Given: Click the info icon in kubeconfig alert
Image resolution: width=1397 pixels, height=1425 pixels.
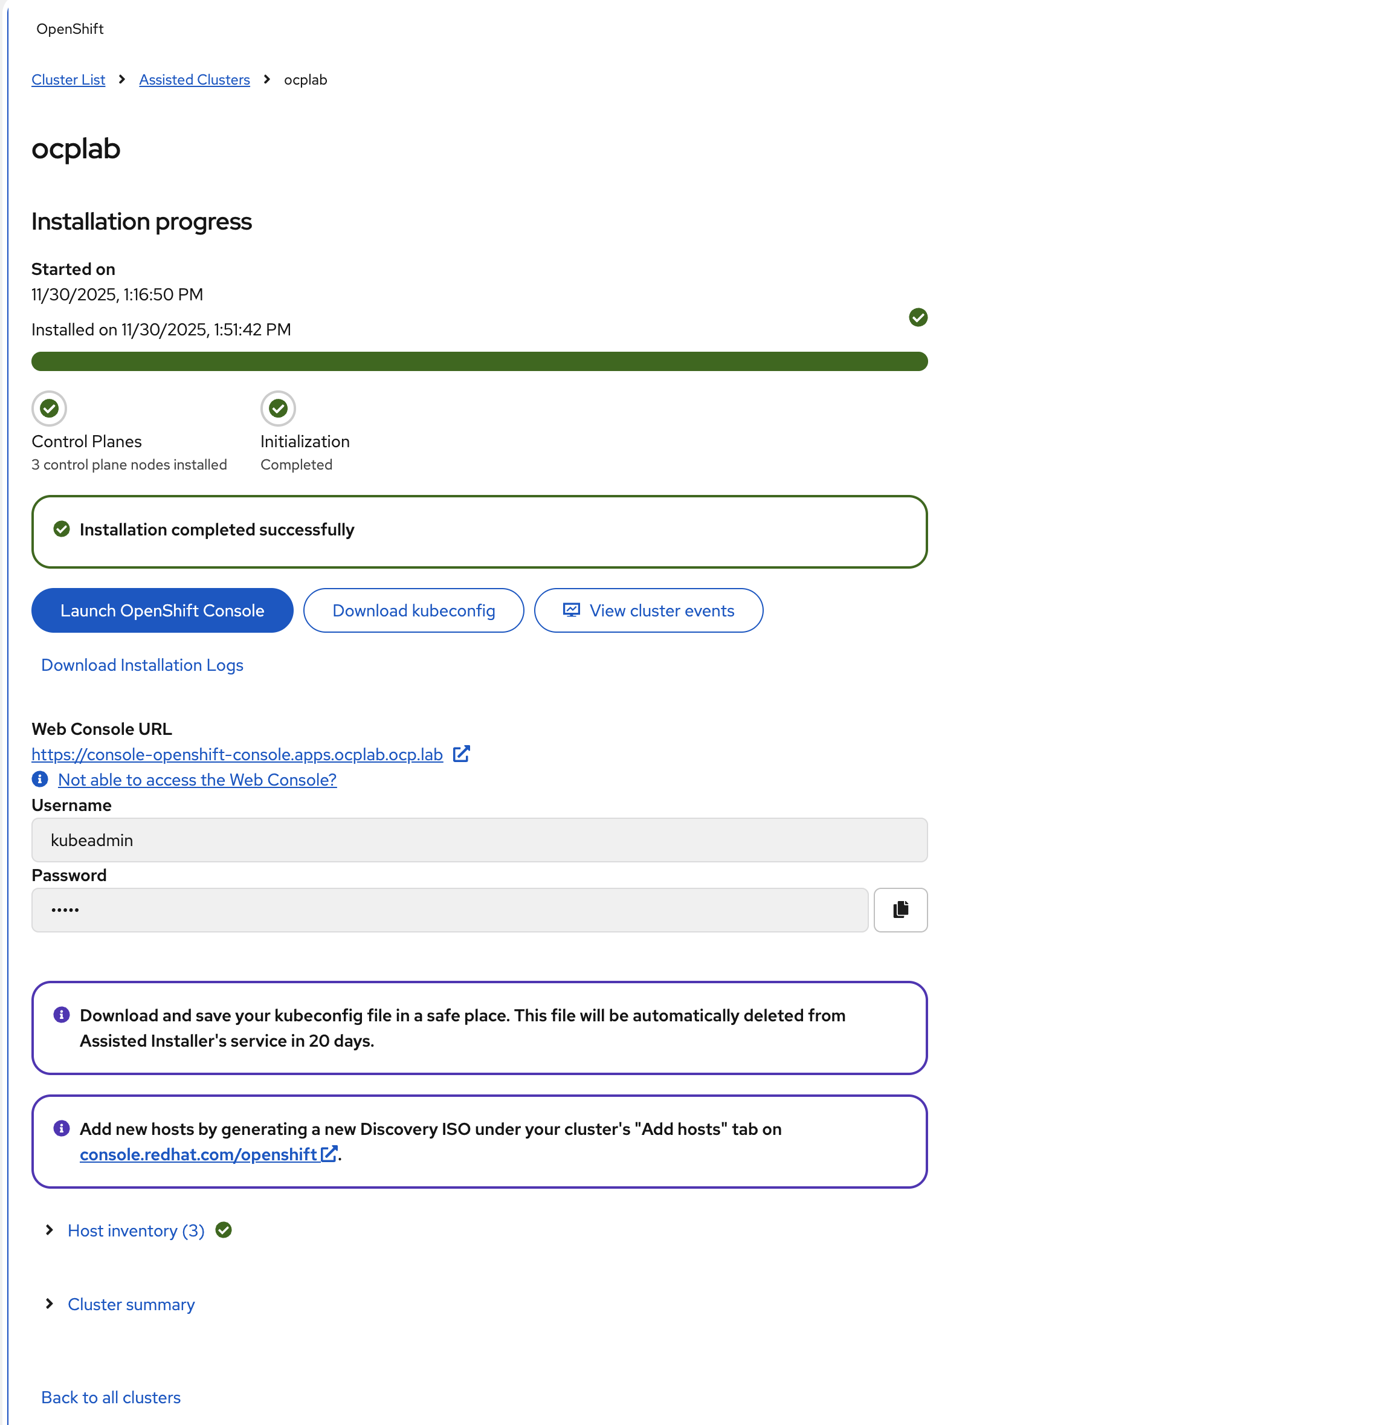Looking at the screenshot, I should coord(62,1015).
